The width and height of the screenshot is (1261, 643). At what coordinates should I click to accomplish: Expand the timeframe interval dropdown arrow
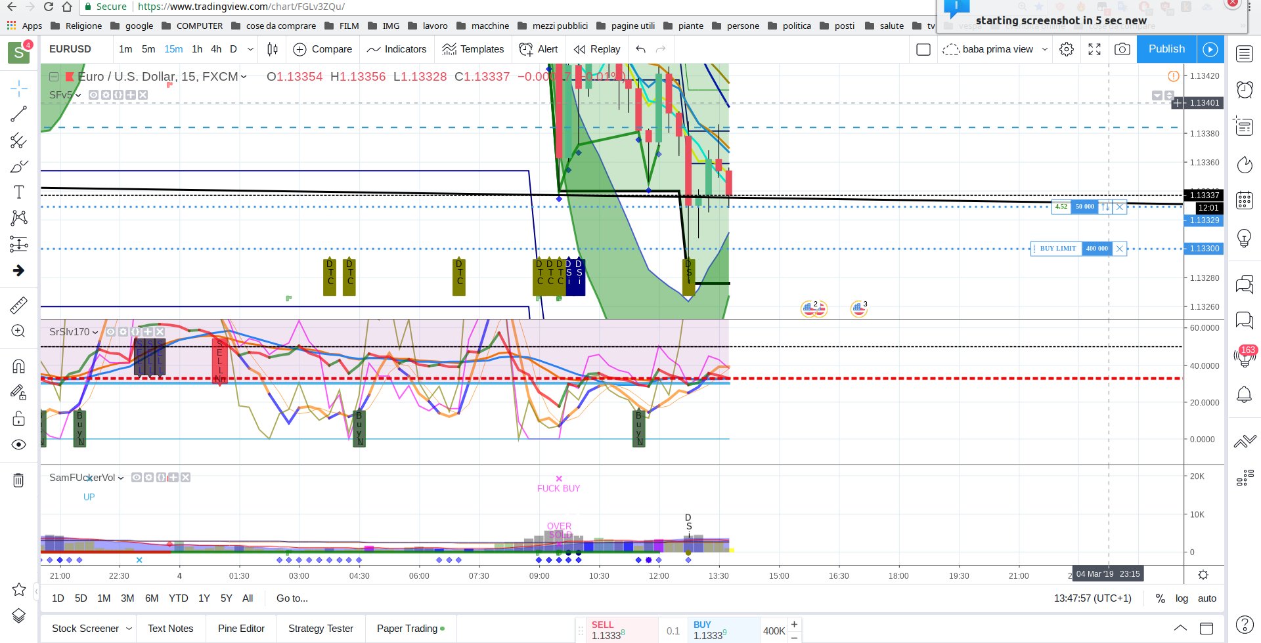tap(250, 49)
